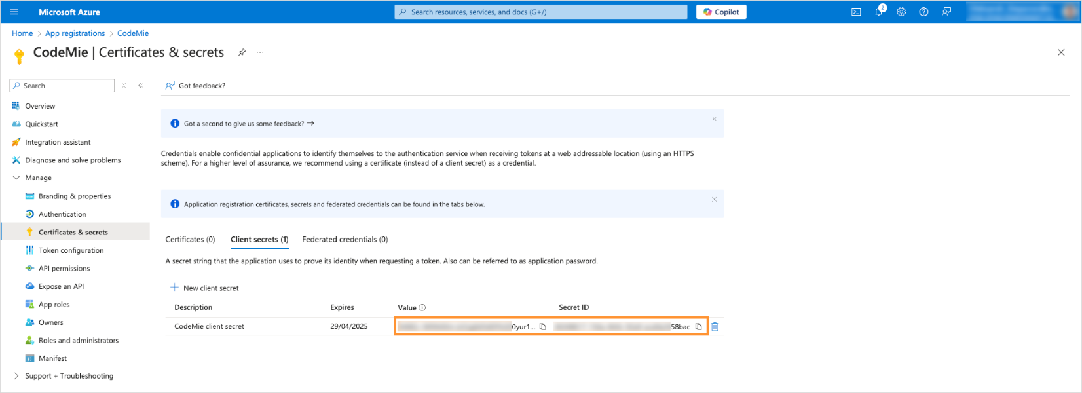Open API permissions in sidebar
This screenshot has width=1082, height=393.
click(x=64, y=269)
